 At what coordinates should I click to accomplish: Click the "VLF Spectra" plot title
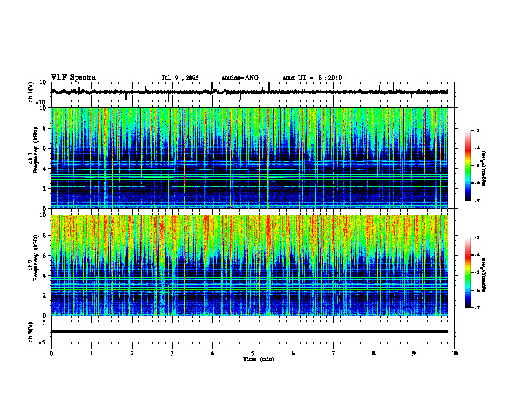click(73, 78)
